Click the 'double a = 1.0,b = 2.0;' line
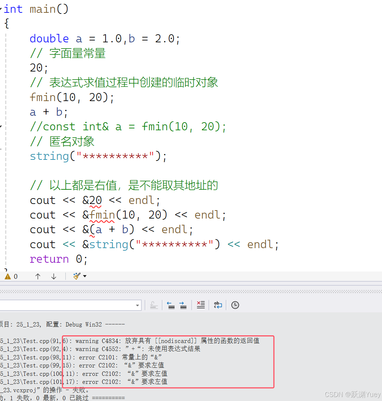Screen dimensions: 382x401 (105, 39)
